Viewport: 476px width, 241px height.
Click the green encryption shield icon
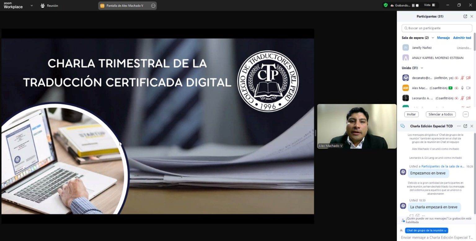pos(386,5)
